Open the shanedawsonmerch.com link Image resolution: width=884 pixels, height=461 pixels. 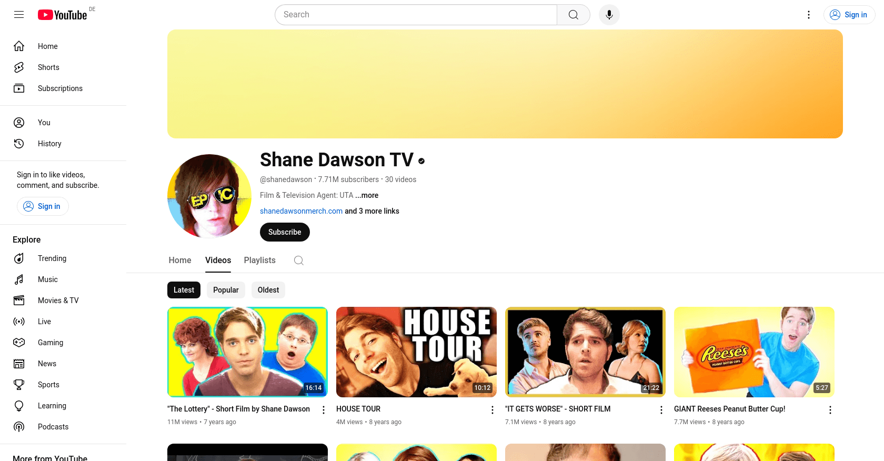point(301,211)
